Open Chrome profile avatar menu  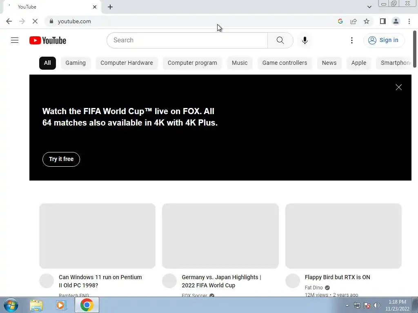pyautogui.click(x=396, y=21)
